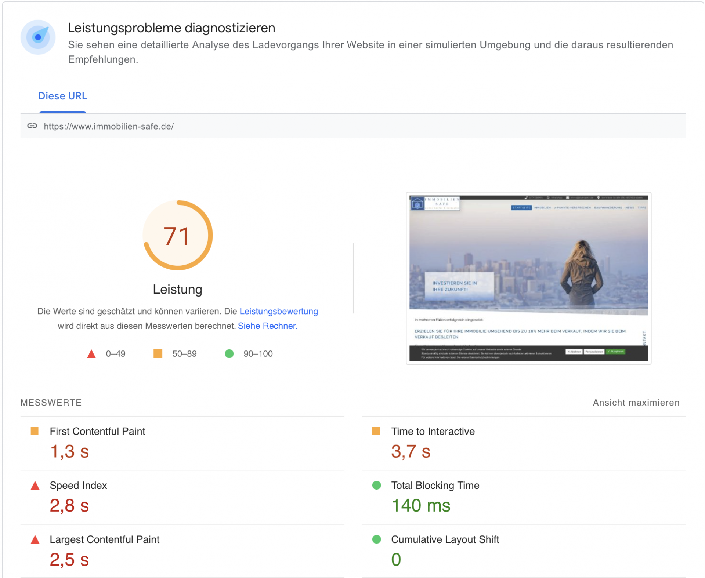Click the Total Blocking Time label
This screenshot has width=705, height=578.
435,485
